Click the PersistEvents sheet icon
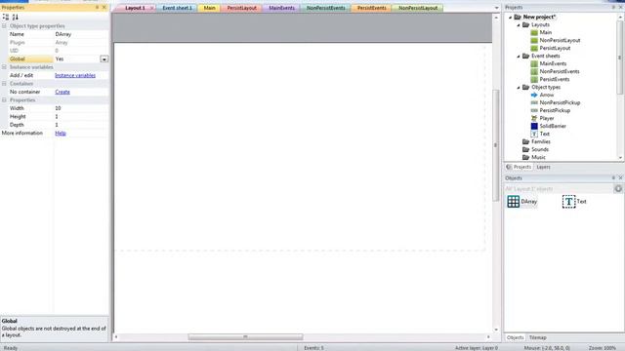 point(534,79)
